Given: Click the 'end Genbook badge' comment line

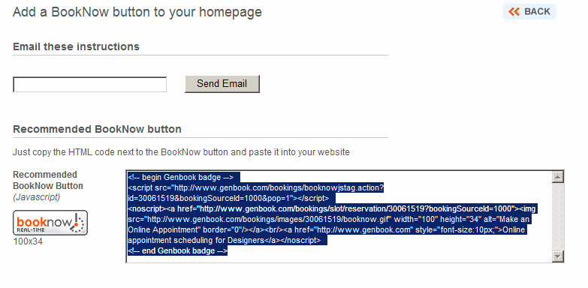Looking at the screenshot, I should pyautogui.click(x=178, y=250).
